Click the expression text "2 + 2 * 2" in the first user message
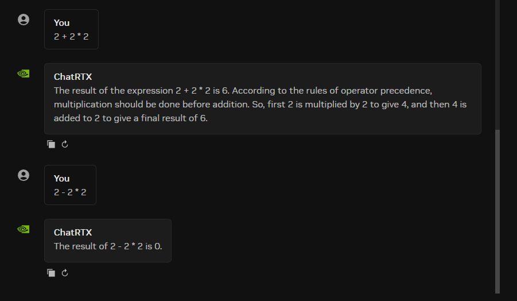 point(71,37)
